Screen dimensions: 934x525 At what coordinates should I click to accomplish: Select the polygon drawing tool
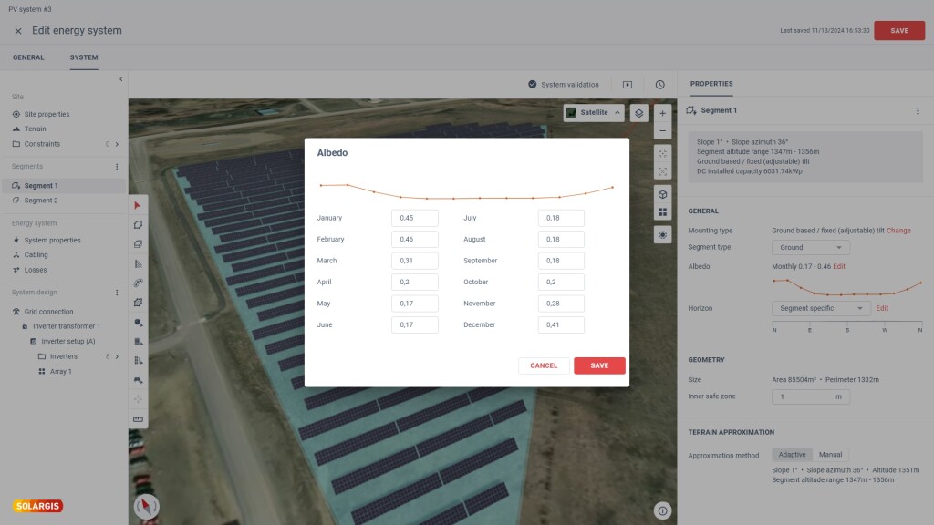click(x=139, y=223)
